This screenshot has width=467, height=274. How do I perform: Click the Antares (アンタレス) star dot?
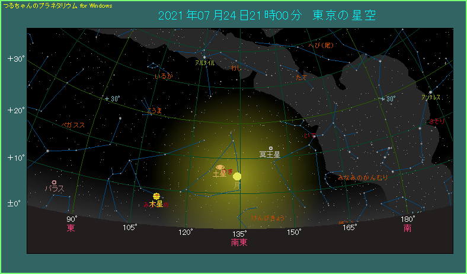point(430,92)
